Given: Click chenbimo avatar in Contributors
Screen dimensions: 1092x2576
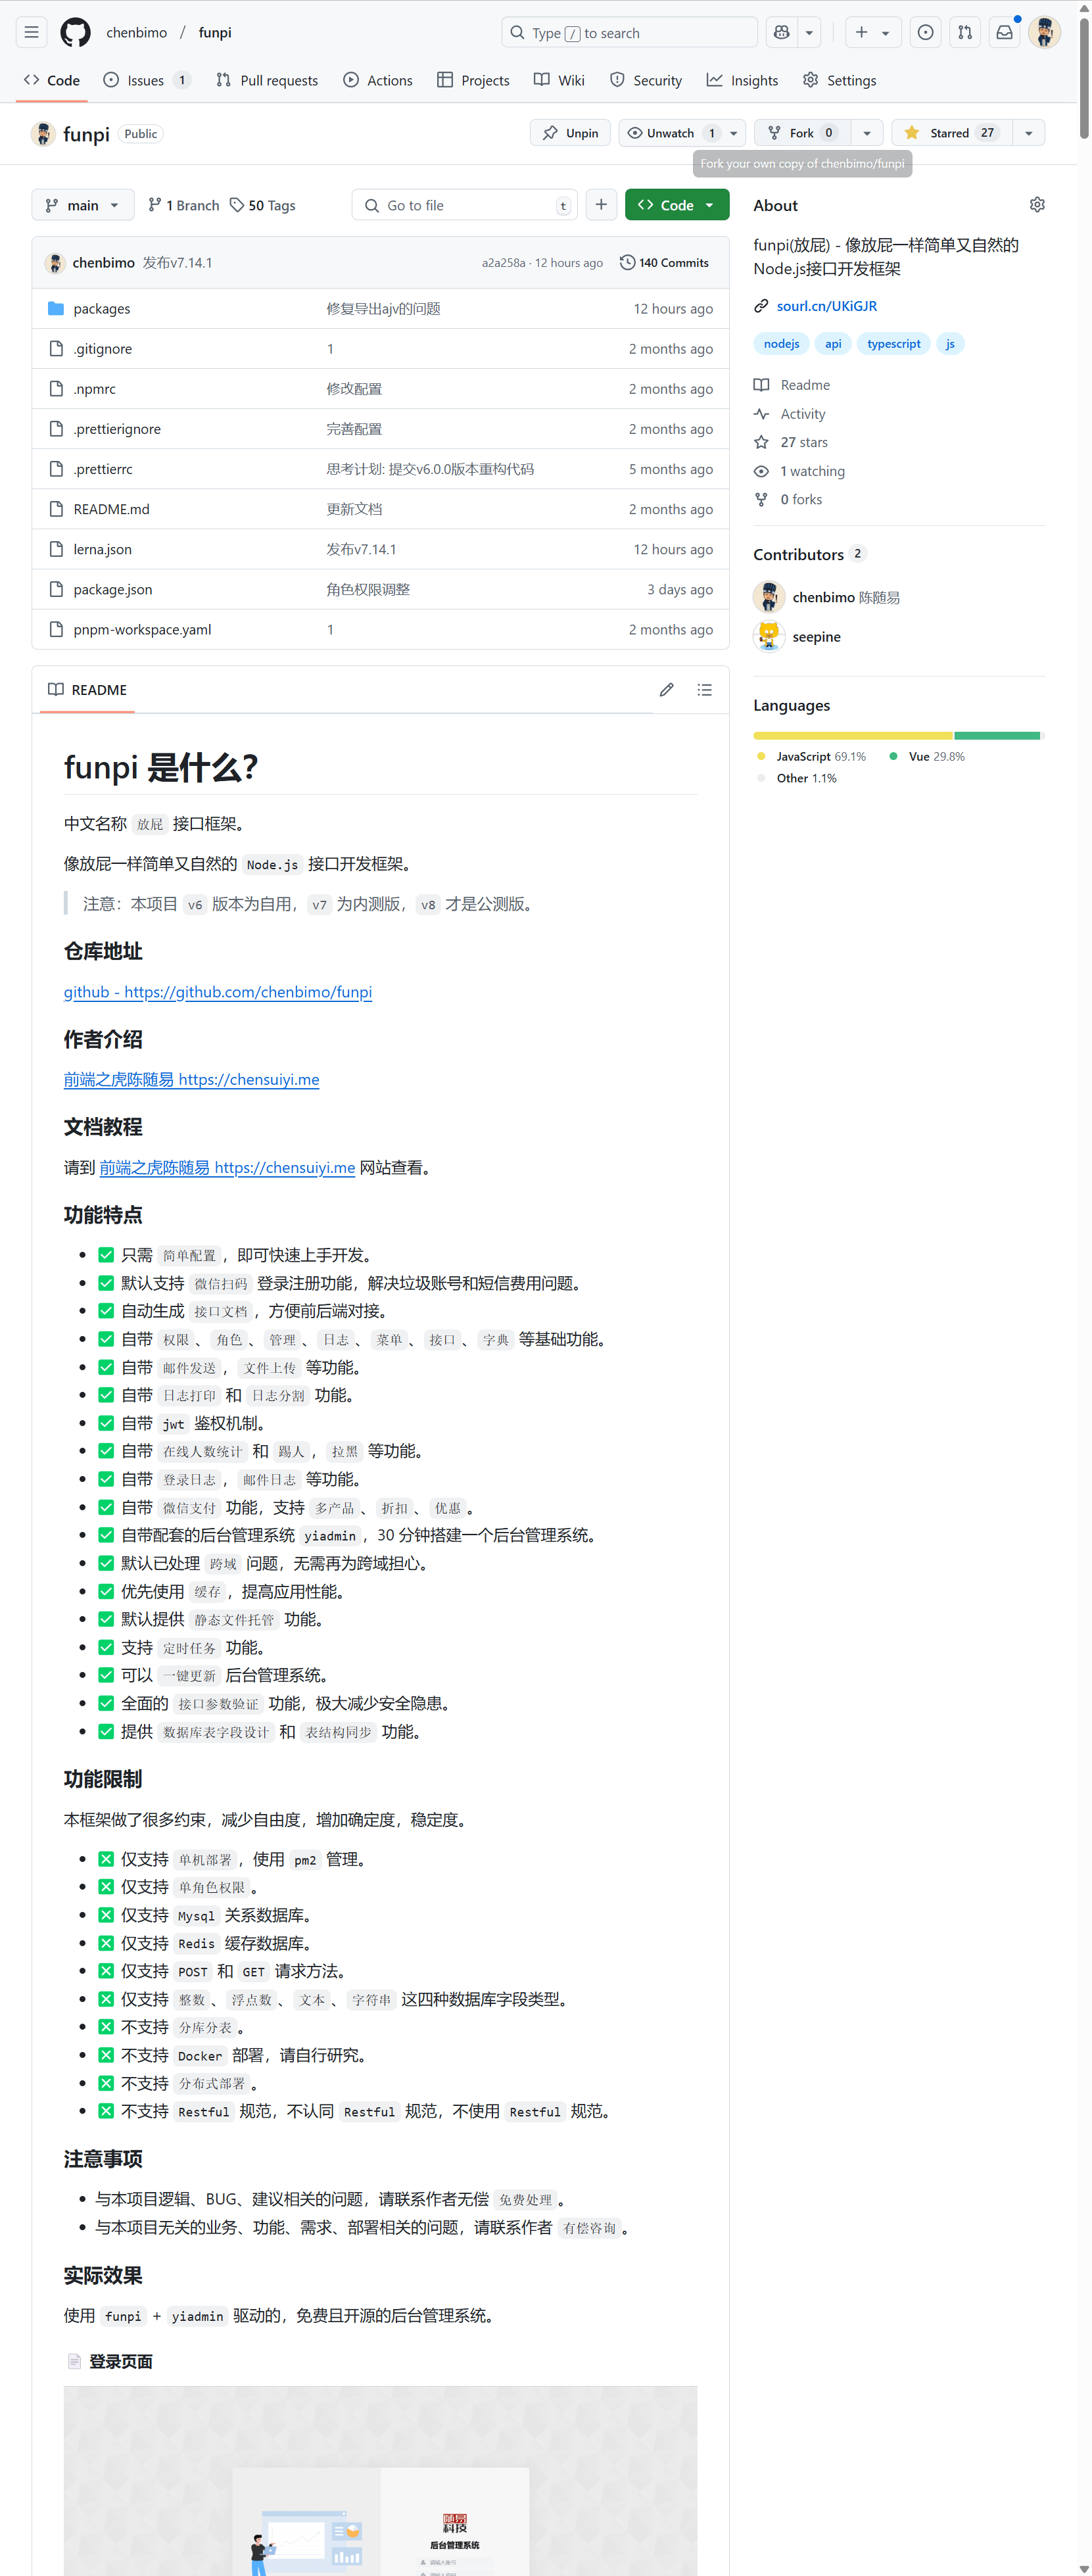Looking at the screenshot, I should tap(769, 597).
